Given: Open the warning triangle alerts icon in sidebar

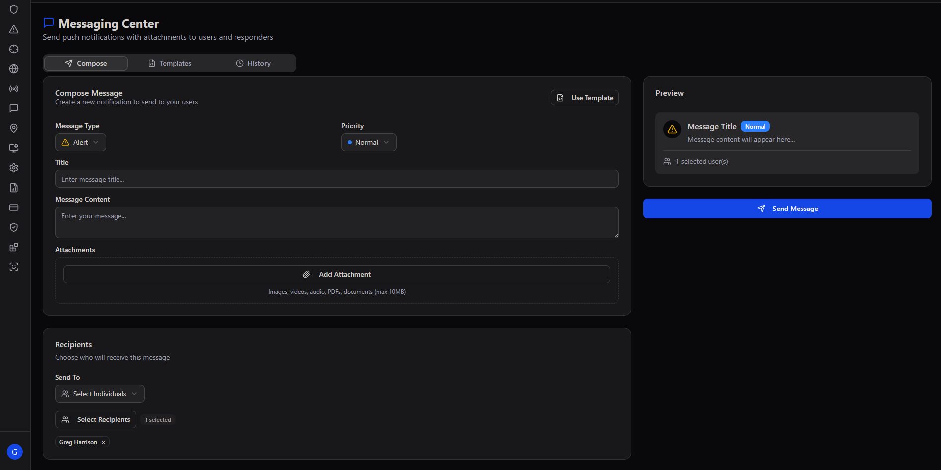Looking at the screenshot, I should coord(14,29).
